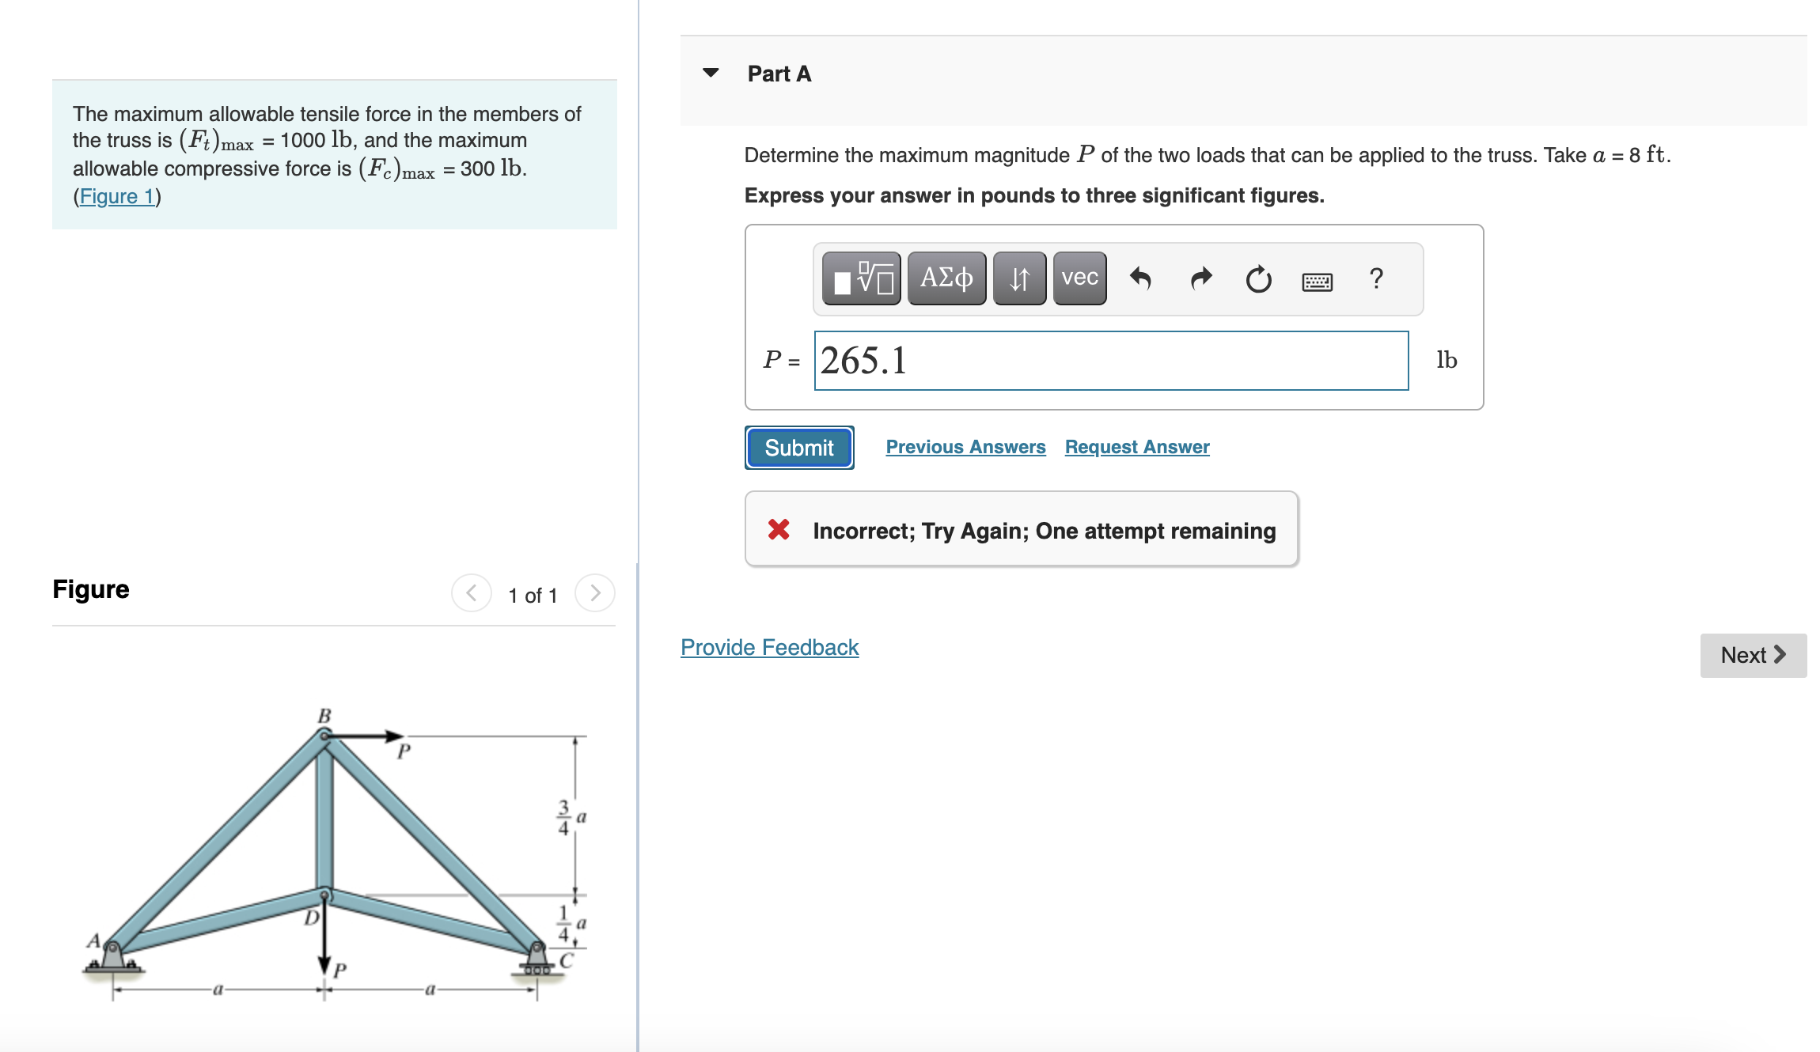This screenshot has width=1820, height=1052.
Task: Click the superscript/subscript arrows icon
Action: point(1018,278)
